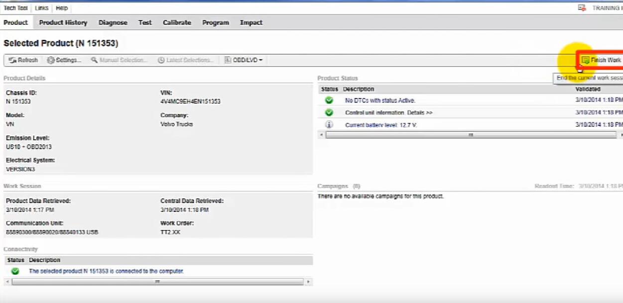The height and width of the screenshot is (303, 623).
Task: Click Description column header in Product Status
Action: click(359, 90)
